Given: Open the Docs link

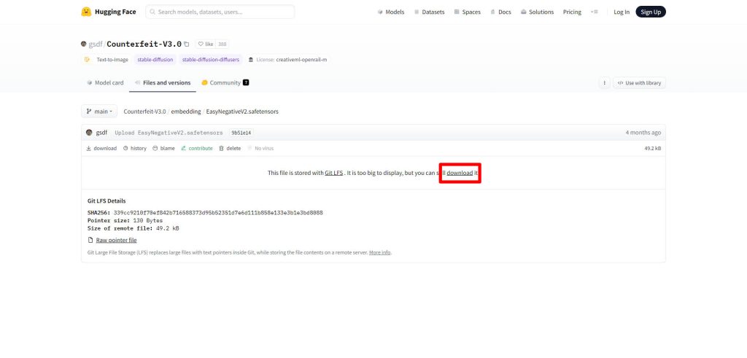Looking at the screenshot, I should pos(500,12).
